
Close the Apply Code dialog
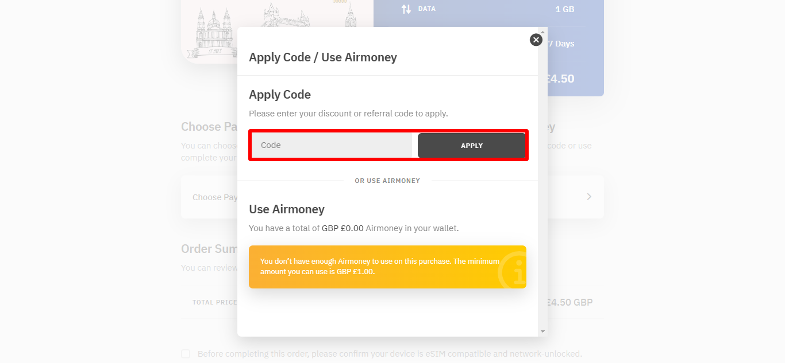click(x=536, y=40)
